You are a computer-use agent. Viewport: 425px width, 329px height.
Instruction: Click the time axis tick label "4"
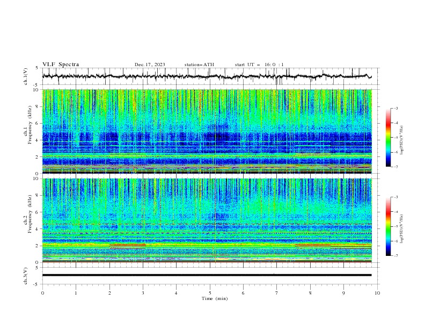176,293
